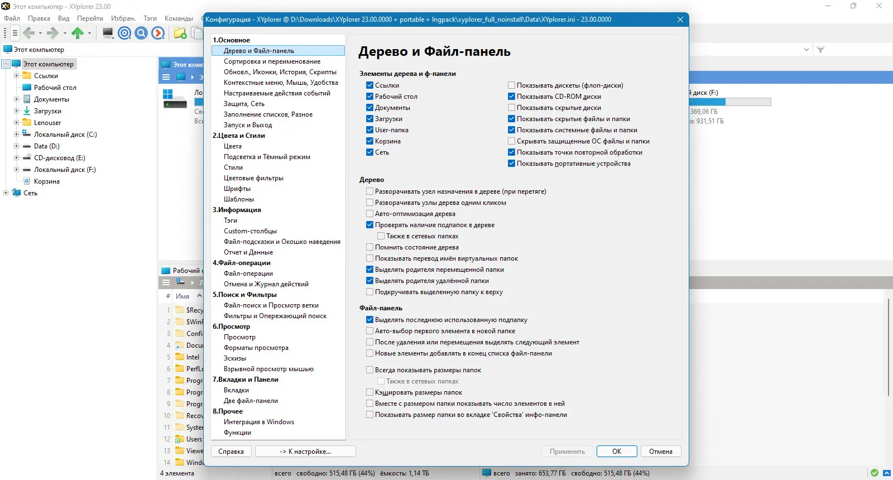Click the Корзина recycle bin icon in tree
Image resolution: width=893 pixels, height=480 pixels.
click(x=27, y=181)
